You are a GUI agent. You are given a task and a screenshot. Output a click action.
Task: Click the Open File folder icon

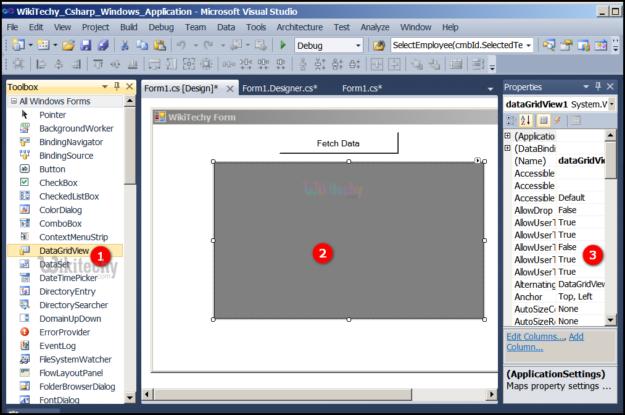click(x=68, y=45)
